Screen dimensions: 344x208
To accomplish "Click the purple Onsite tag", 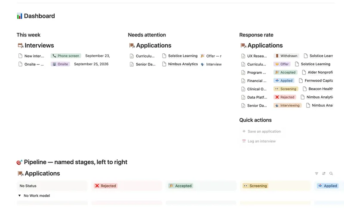I will 60,64.
